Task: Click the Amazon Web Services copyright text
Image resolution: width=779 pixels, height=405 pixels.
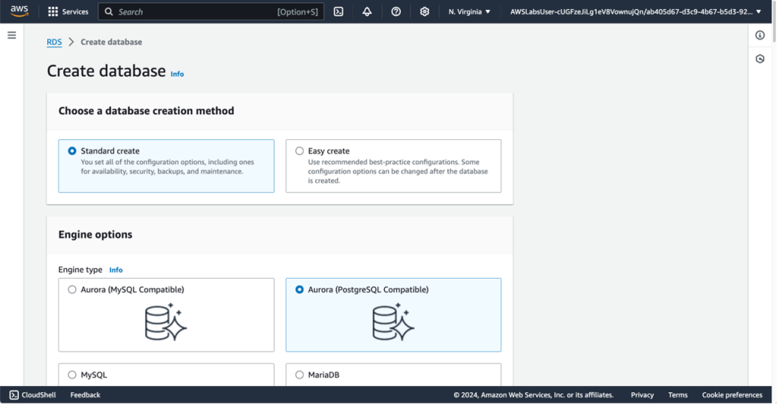Action: tap(533, 395)
